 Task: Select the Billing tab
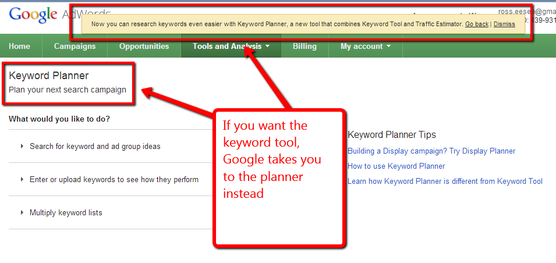(304, 46)
